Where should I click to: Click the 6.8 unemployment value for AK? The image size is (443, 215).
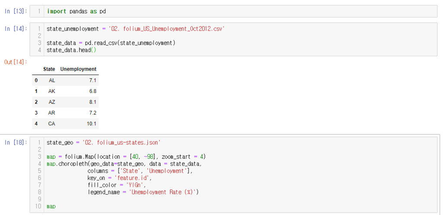93,91
